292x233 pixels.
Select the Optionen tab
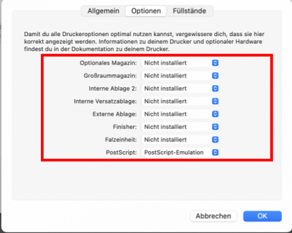(x=146, y=11)
